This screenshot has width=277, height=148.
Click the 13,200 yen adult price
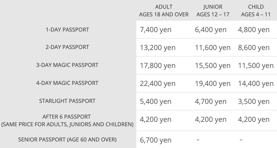tap(158, 48)
